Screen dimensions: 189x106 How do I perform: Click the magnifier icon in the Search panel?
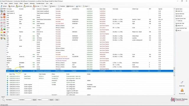tap(4, 100)
